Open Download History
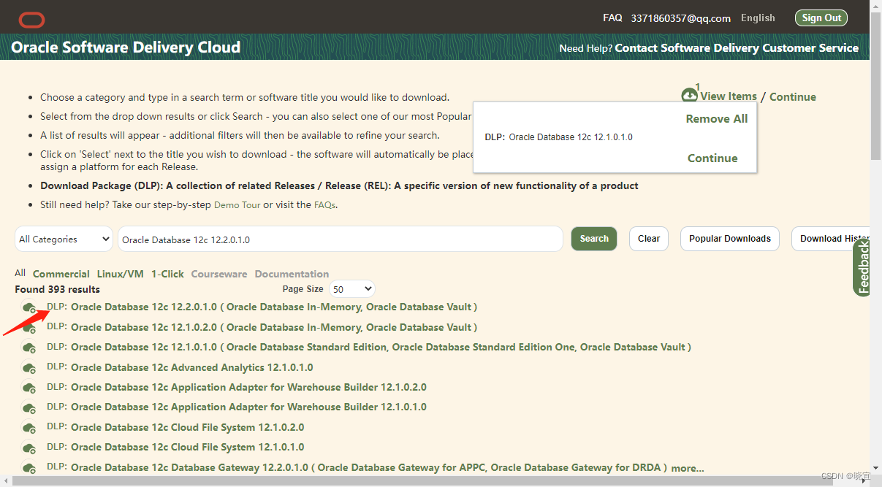The width and height of the screenshot is (882, 487). coord(831,239)
